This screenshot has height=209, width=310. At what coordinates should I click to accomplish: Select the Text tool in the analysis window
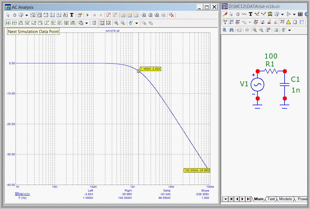coord(71,15)
